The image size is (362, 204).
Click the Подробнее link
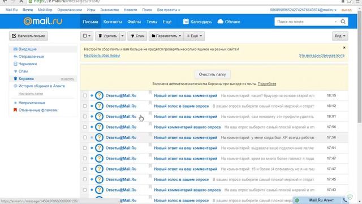click(x=267, y=84)
